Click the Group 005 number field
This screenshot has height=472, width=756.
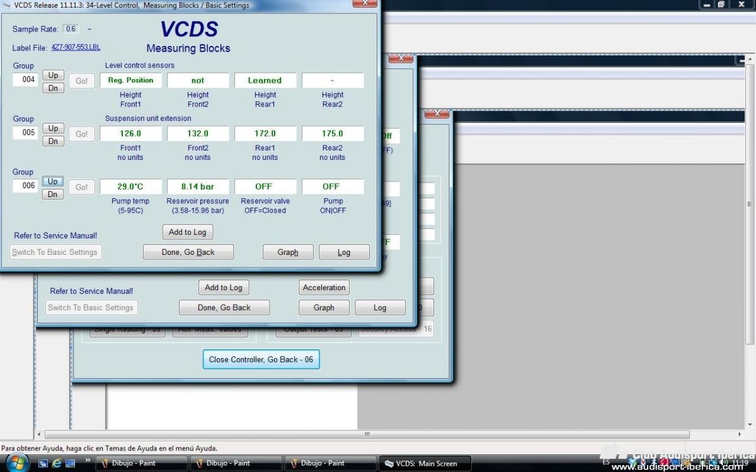click(26, 133)
